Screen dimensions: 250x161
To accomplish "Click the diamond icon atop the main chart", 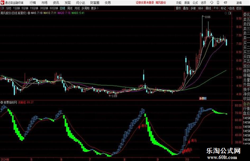I will coord(226,13).
